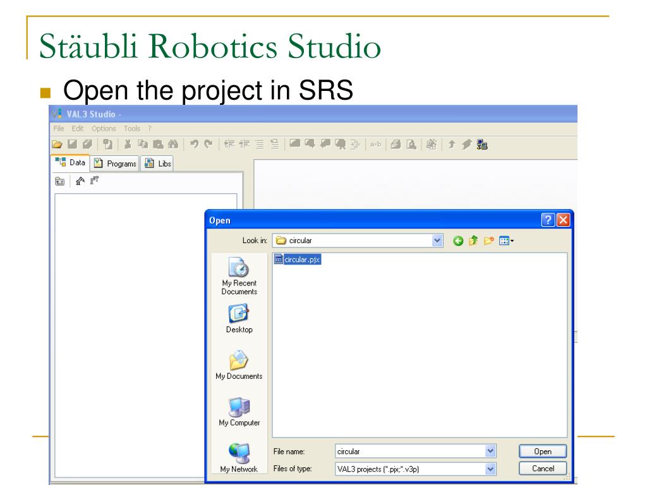Click the printer icon in VAL3 toolbar

pos(396,145)
